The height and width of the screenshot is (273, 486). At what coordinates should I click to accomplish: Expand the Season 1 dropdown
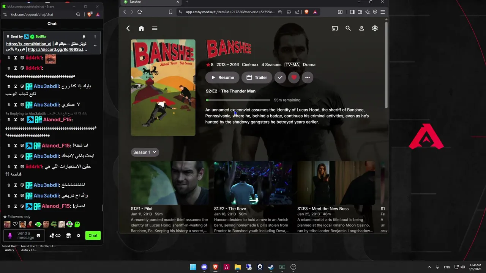(145, 152)
